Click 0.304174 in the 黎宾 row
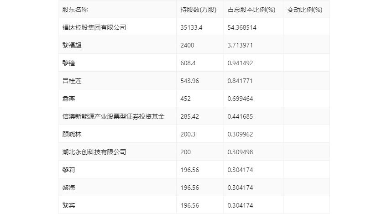 pyautogui.click(x=240, y=206)
